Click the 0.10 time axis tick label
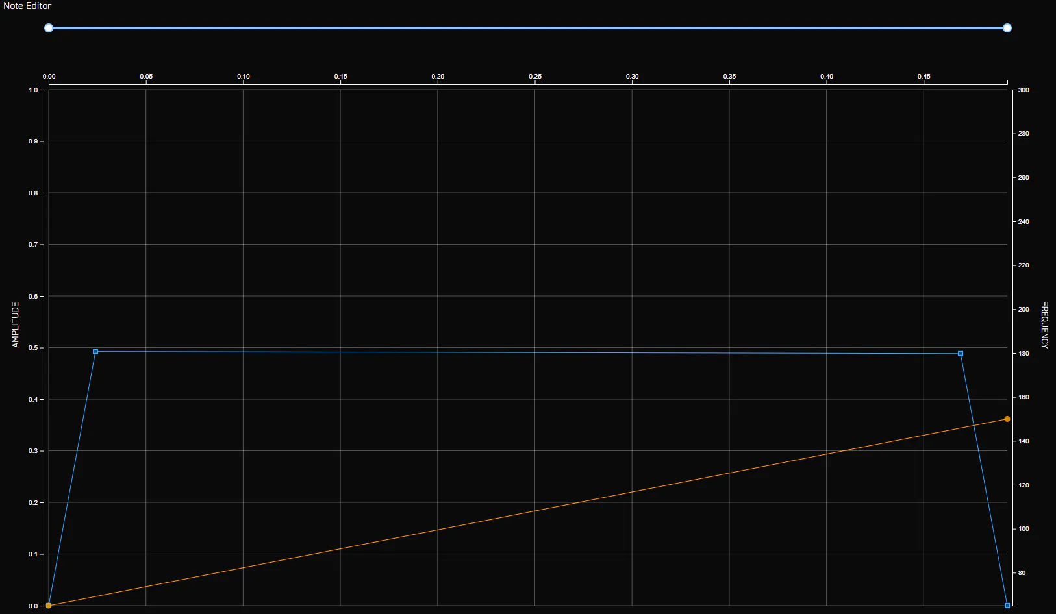The image size is (1056, 614). coord(244,77)
